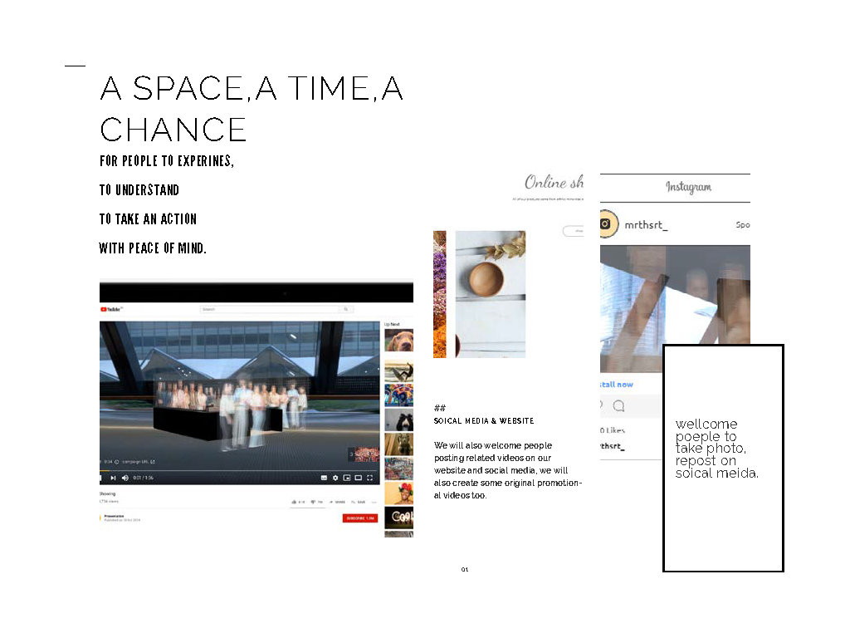Image resolution: width=850 pixels, height=638 pixels.
Task: Click the Instagram comment bubble icon
Action: (618, 406)
